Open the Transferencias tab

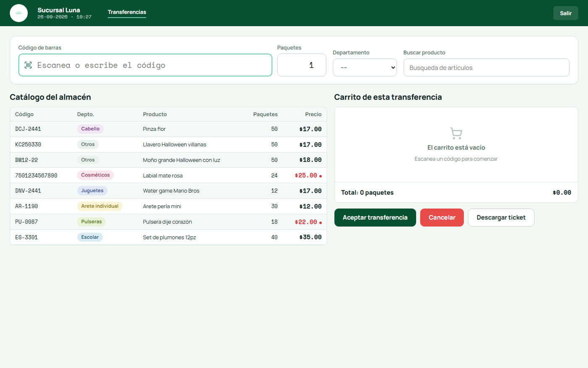[x=127, y=12]
